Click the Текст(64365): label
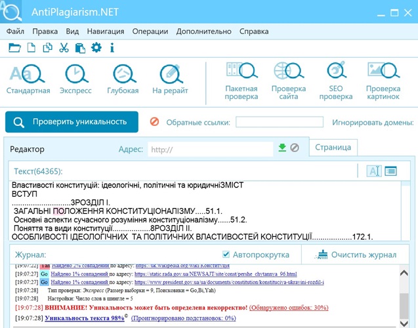This screenshot has width=418, height=328. [x=38, y=171]
